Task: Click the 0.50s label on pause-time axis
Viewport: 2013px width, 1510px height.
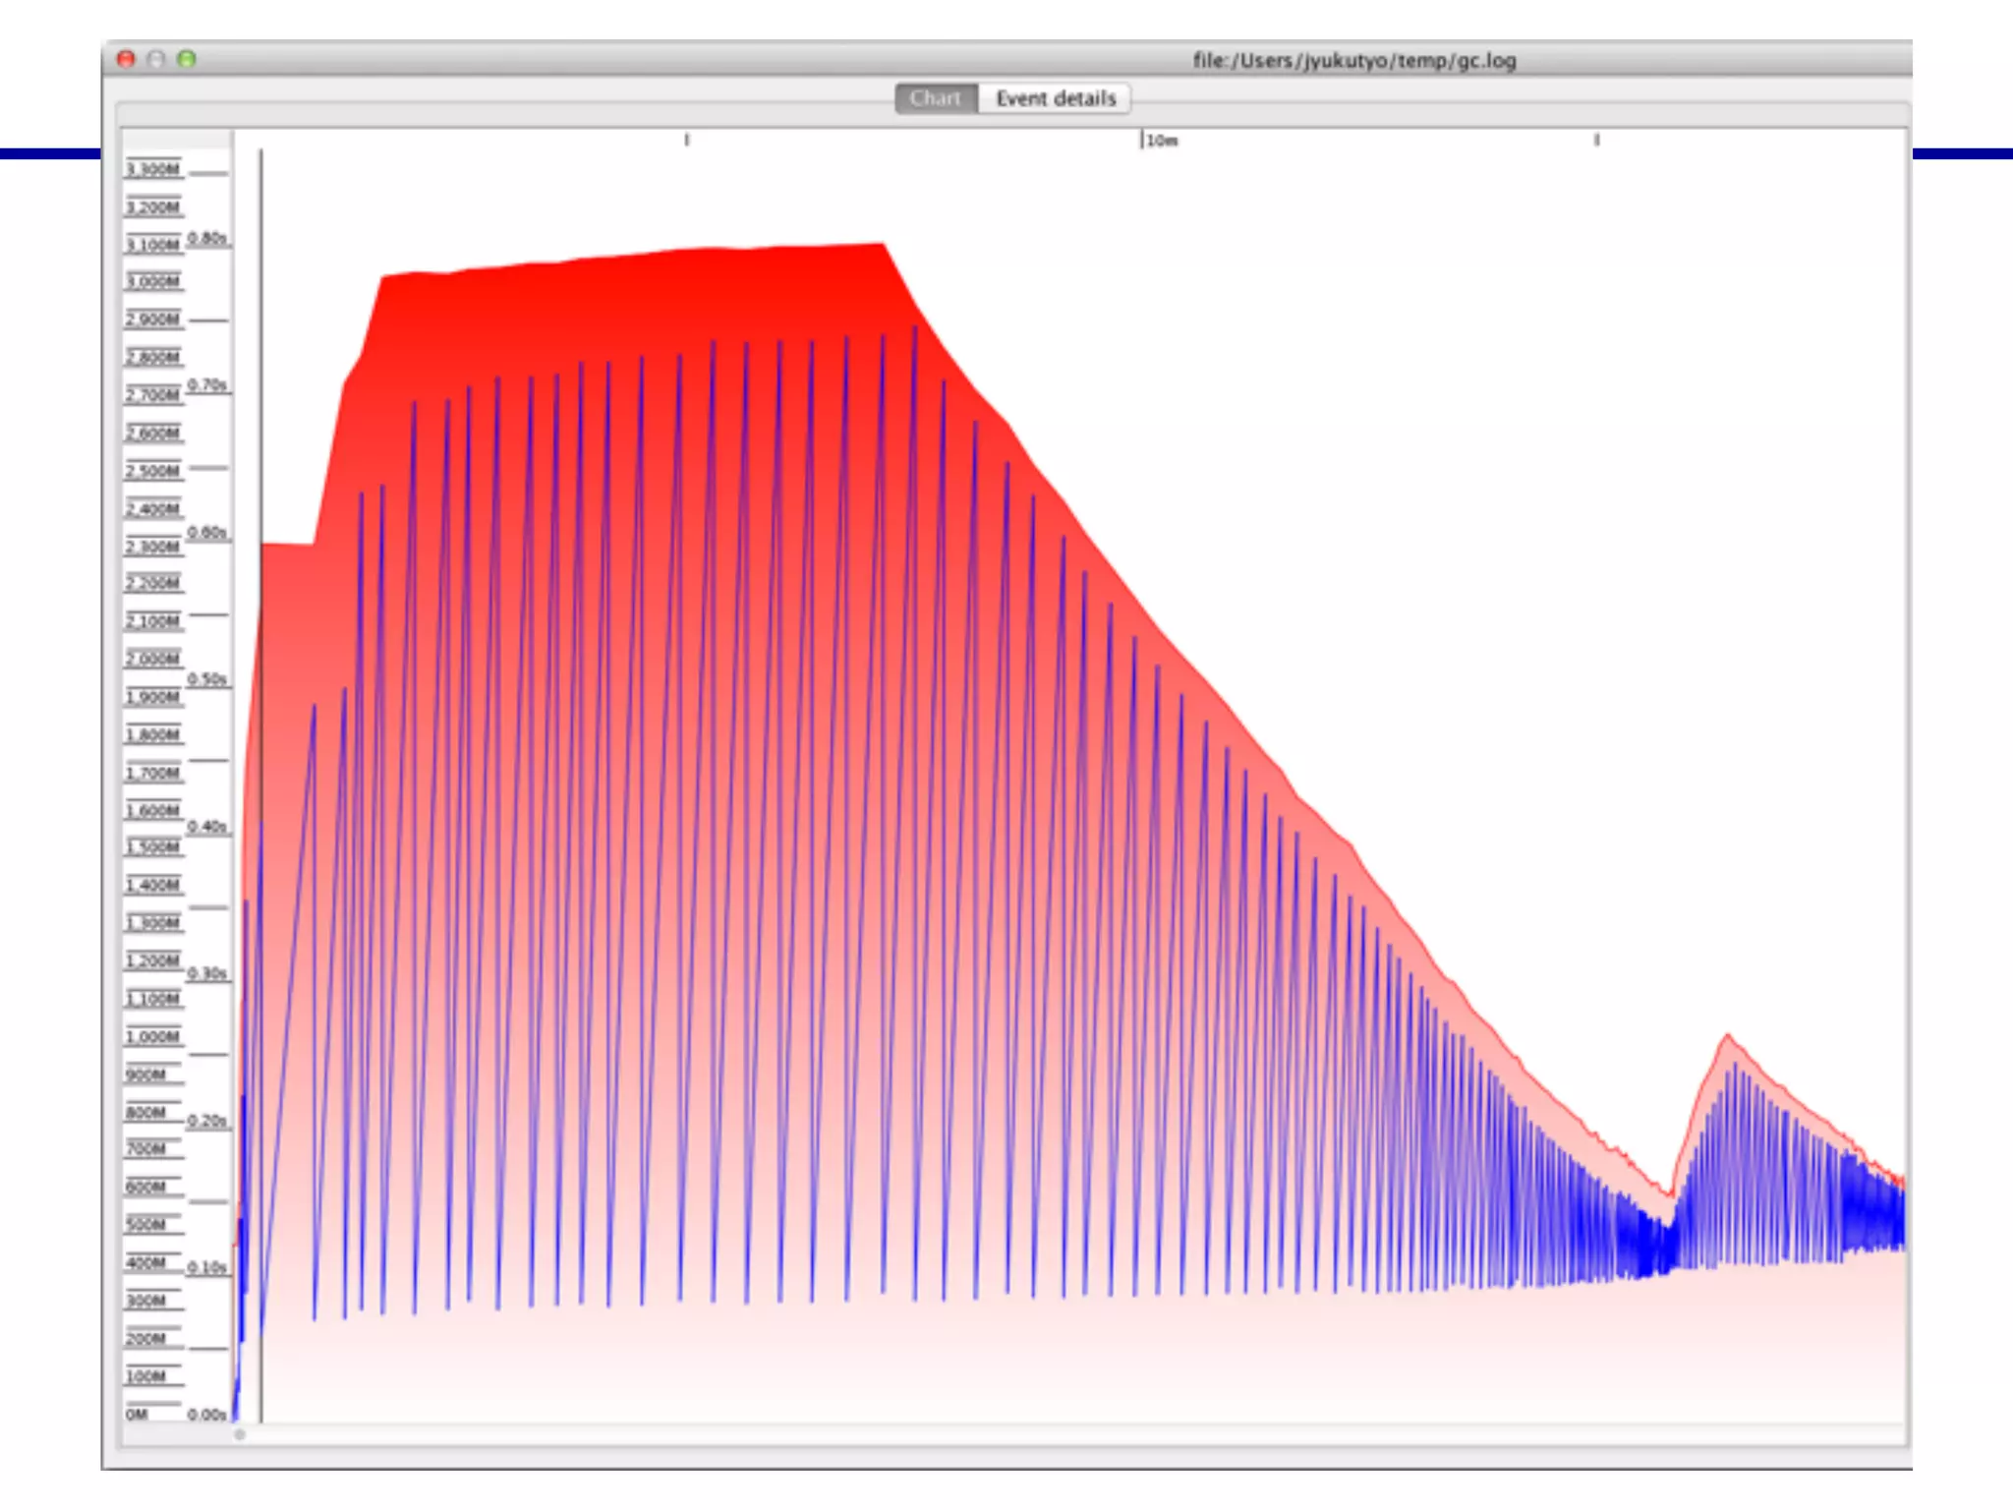Action: pyautogui.click(x=207, y=679)
